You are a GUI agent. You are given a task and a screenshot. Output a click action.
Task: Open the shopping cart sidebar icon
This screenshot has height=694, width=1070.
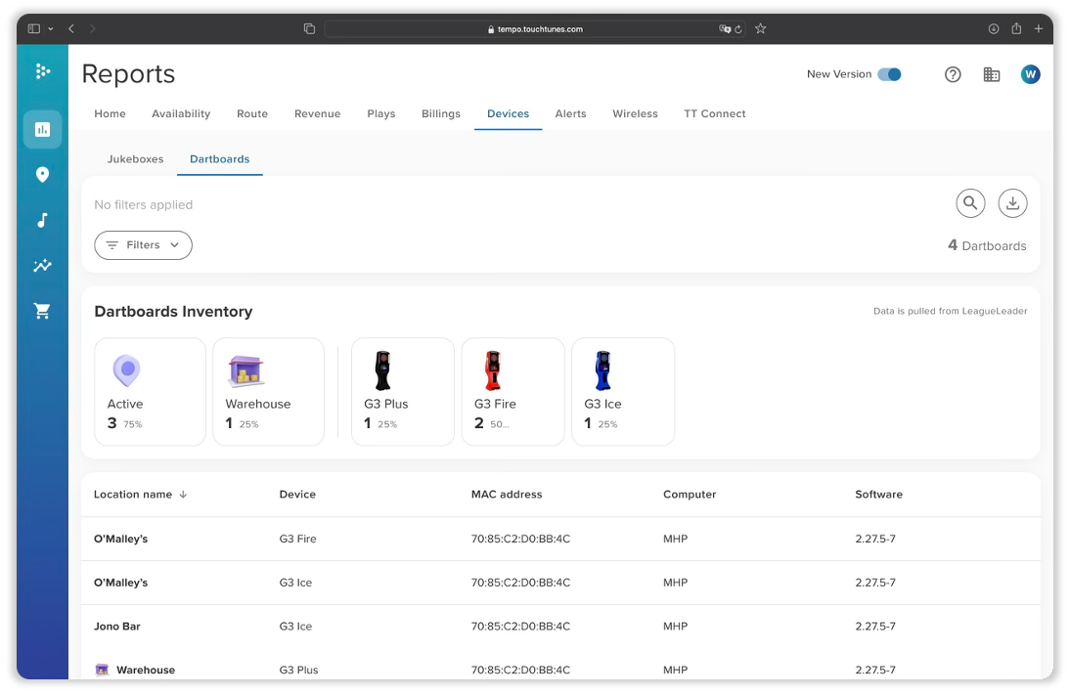[42, 311]
